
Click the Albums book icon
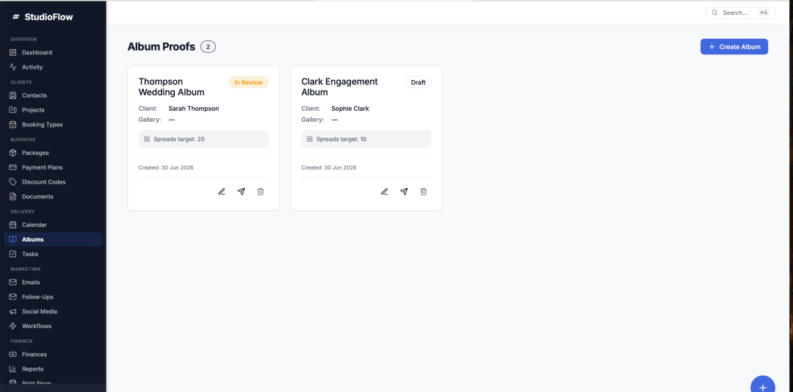pyautogui.click(x=13, y=240)
